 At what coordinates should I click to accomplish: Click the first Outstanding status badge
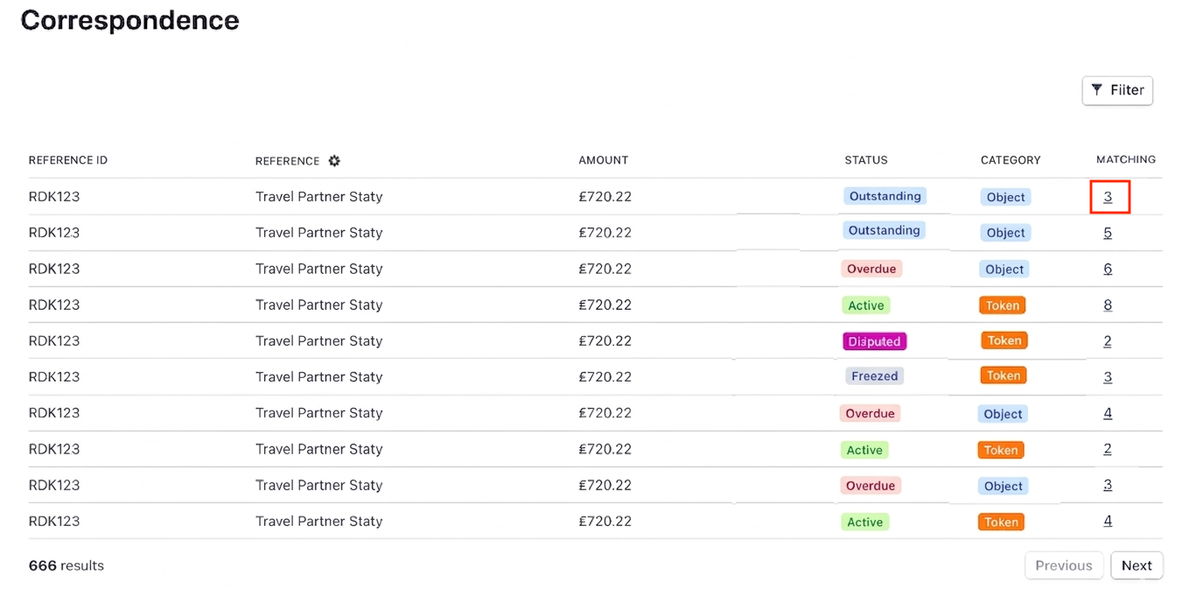click(885, 196)
